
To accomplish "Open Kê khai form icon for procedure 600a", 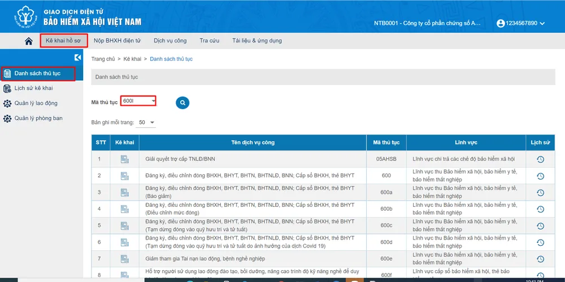I will tap(124, 193).
